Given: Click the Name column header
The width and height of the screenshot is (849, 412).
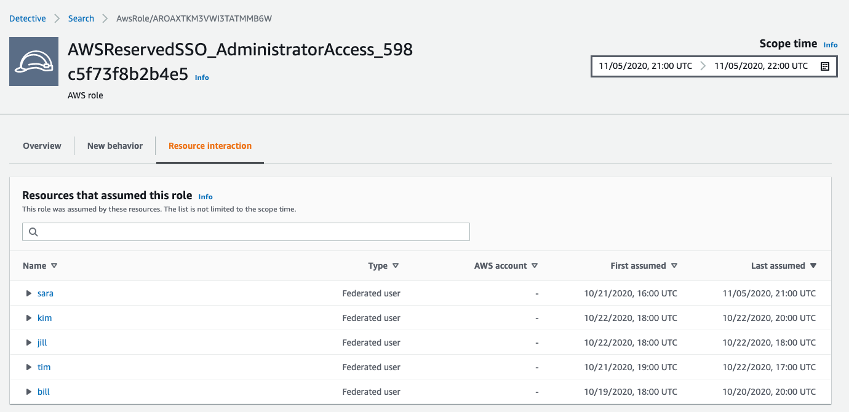Looking at the screenshot, I should pyautogui.click(x=34, y=266).
